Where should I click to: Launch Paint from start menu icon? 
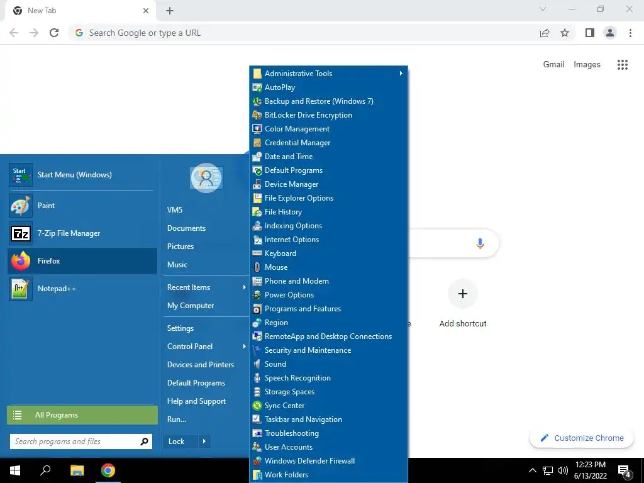pos(21,206)
